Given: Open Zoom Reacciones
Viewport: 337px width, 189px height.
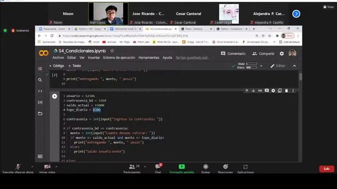Looking at the screenshot, I should (x=225, y=169).
